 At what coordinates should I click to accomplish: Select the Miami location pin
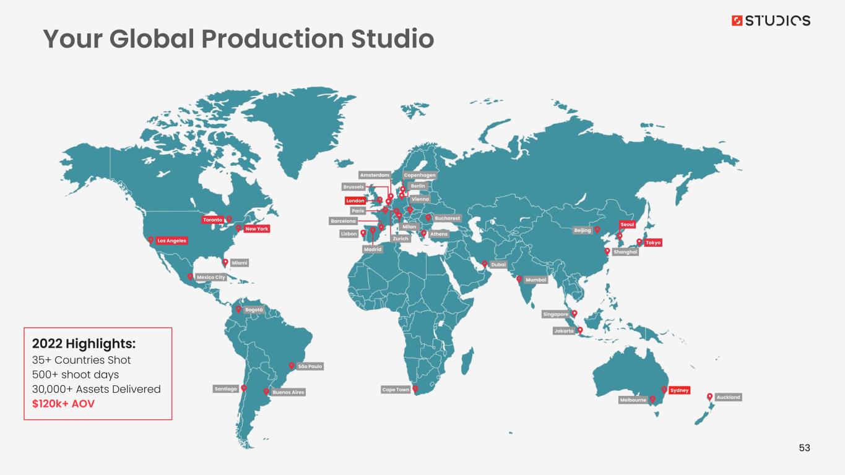[x=225, y=262]
